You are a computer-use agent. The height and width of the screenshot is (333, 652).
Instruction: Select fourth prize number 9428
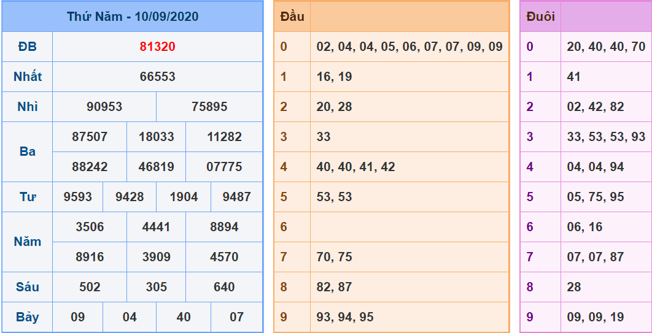[x=130, y=197]
